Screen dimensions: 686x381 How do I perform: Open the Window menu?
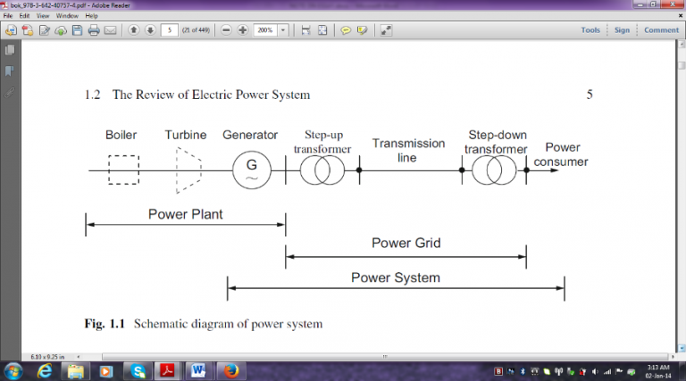(x=66, y=16)
